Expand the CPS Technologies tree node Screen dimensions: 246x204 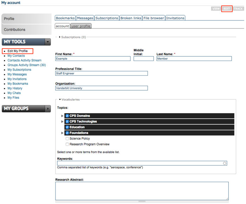tap(63, 122)
